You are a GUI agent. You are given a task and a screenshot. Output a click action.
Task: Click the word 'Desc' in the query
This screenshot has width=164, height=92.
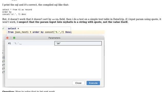(x=68, y=32)
